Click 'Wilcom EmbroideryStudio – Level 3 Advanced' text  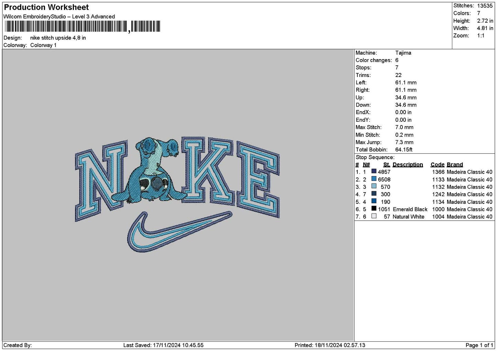coord(59,17)
